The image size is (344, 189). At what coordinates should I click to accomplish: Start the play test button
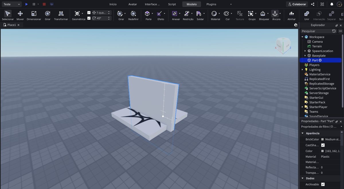click(x=26, y=4)
